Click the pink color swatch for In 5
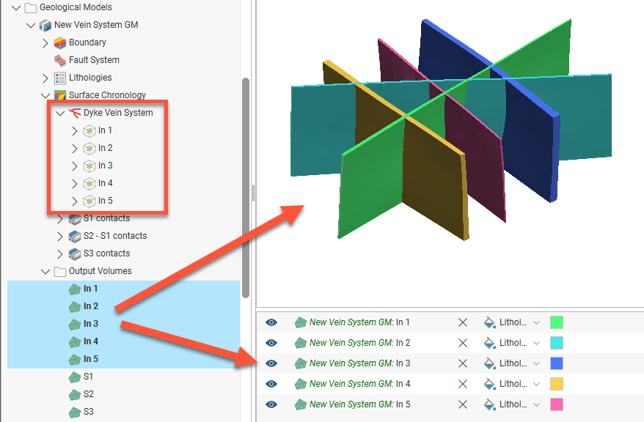Image resolution: width=644 pixels, height=422 pixels. (557, 404)
